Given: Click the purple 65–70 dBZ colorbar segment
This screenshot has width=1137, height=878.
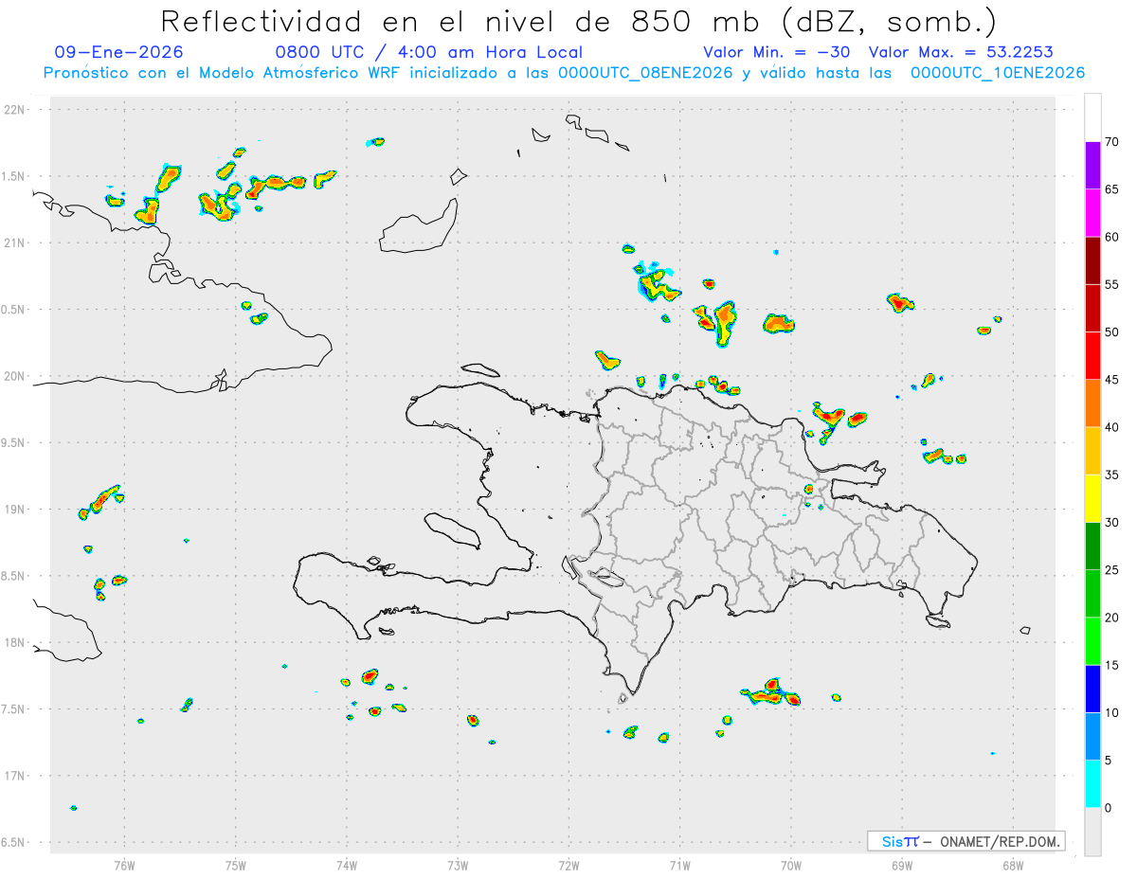Looking at the screenshot, I should 1092,166.
